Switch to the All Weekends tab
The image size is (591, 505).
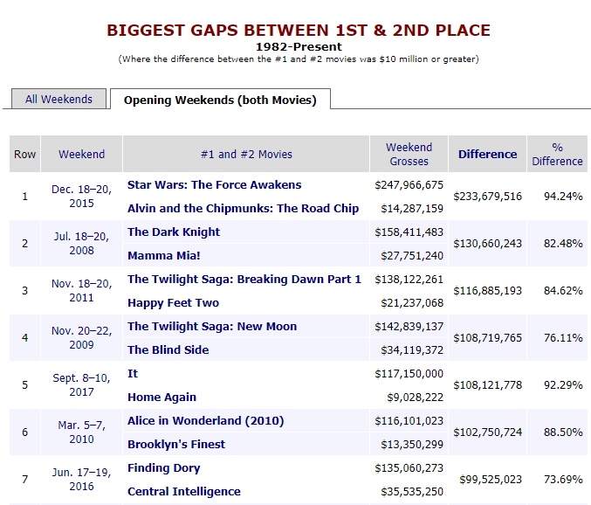click(x=58, y=99)
